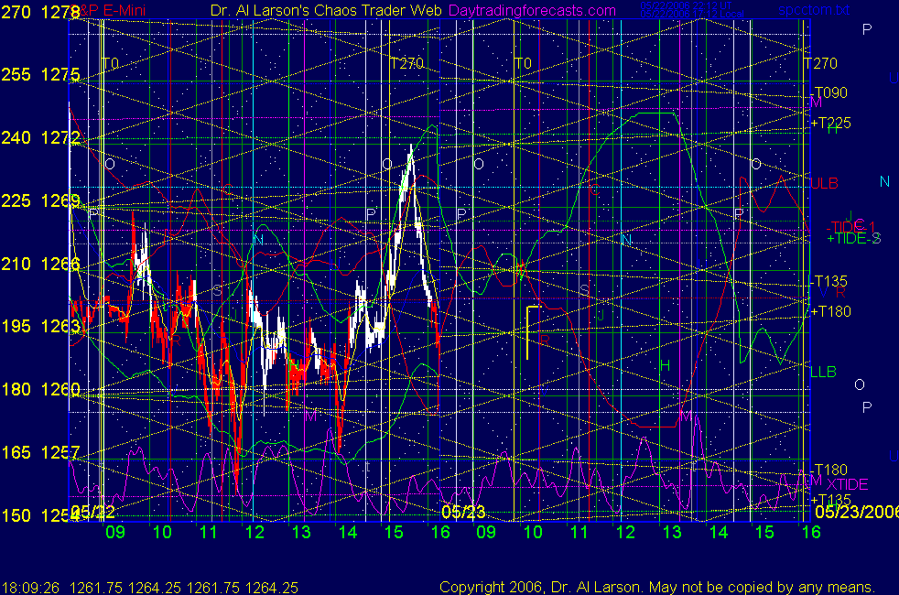Click the +T225 marker on right edge
This screenshot has width=899, height=595.
click(831, 122)
